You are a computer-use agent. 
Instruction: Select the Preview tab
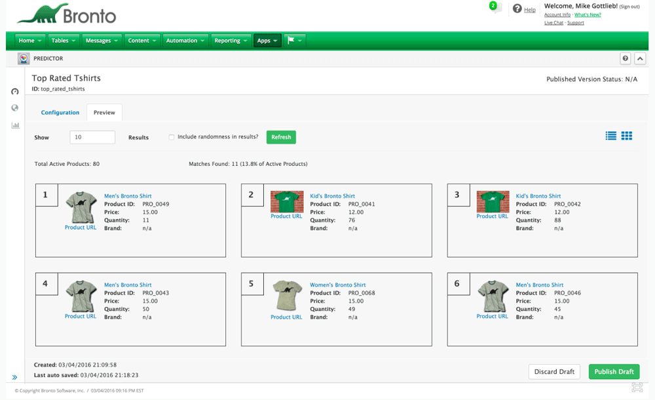pyautogui.click(x=104, y=113)
